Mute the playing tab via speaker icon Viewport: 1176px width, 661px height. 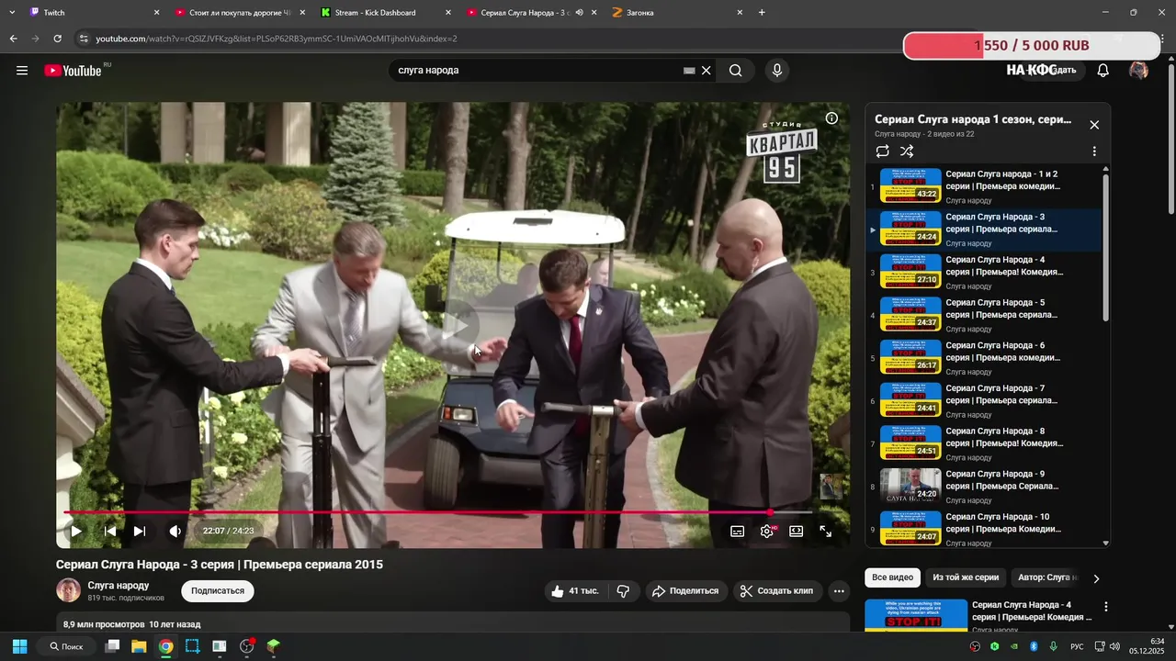579,13
